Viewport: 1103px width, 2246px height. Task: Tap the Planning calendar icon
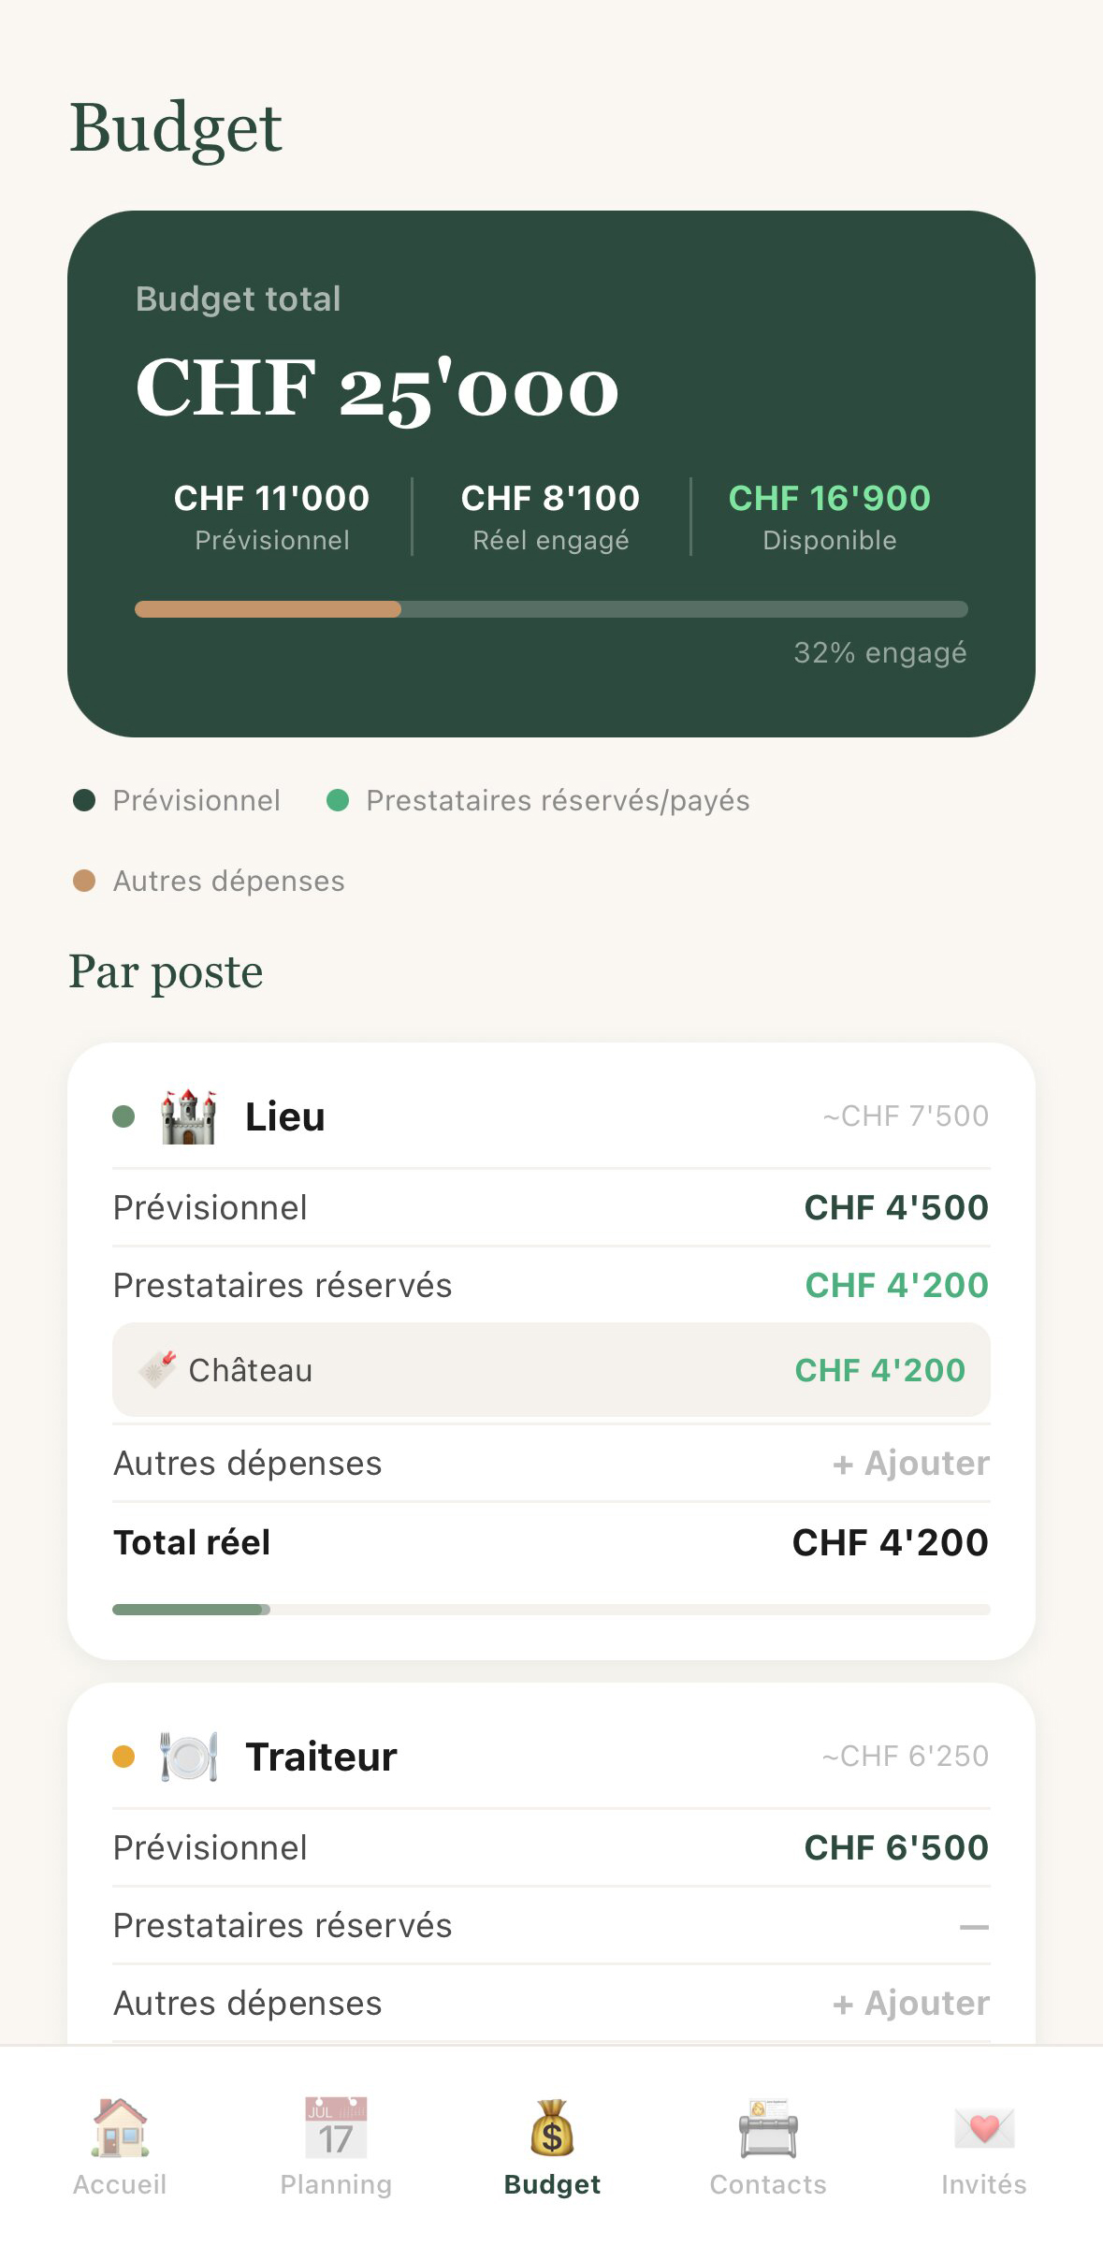click(336, 2127)
